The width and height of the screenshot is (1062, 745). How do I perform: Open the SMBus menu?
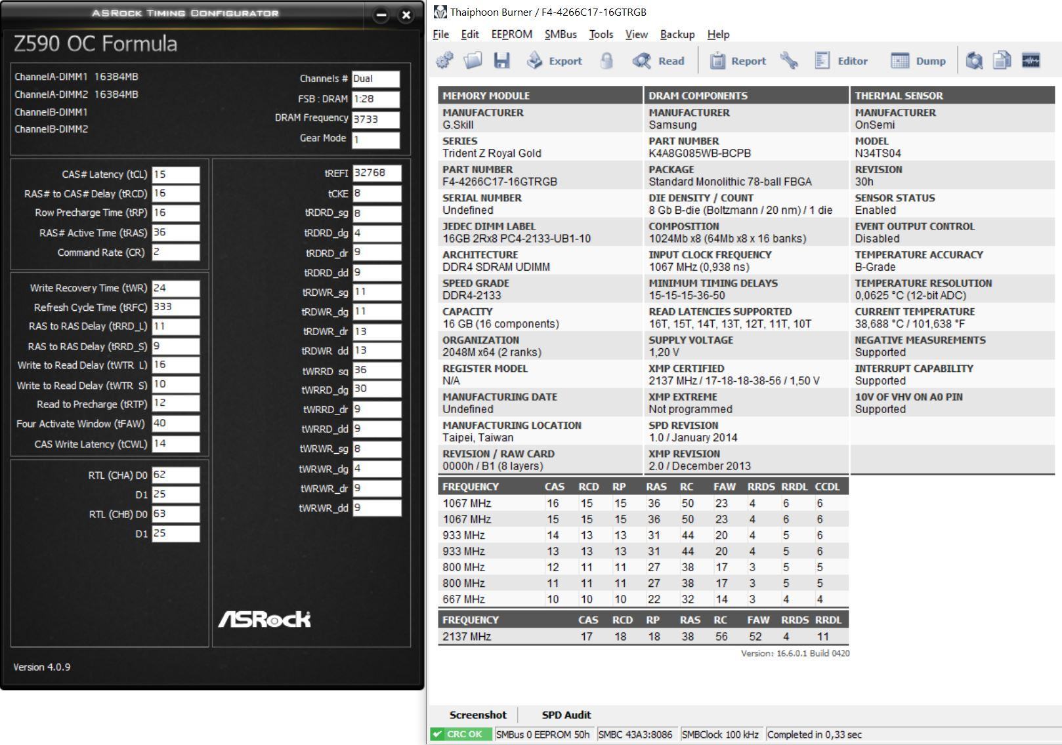click(561, 34)
